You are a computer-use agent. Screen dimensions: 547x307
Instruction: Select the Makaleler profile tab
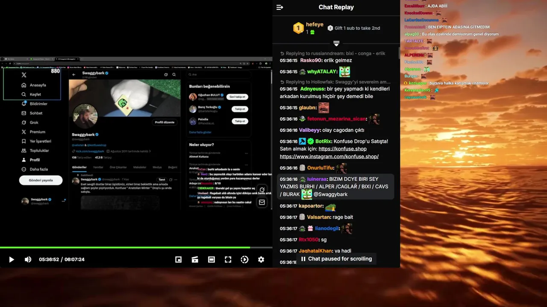[140, 167]
